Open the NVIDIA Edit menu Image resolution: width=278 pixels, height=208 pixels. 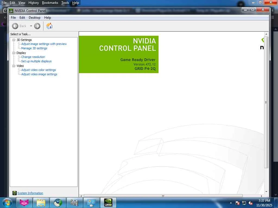tap(22, 18)
